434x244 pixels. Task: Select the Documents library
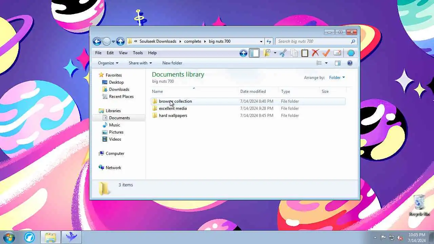click(x=119, y=118)
